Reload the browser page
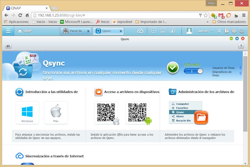This screenshot has width=250, height=167. pyautogui.click(x=20, y=15)
